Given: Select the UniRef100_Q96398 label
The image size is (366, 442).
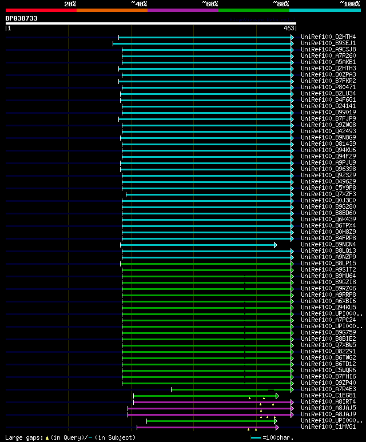Looking at the screenshot, I should tap(328, 169).
